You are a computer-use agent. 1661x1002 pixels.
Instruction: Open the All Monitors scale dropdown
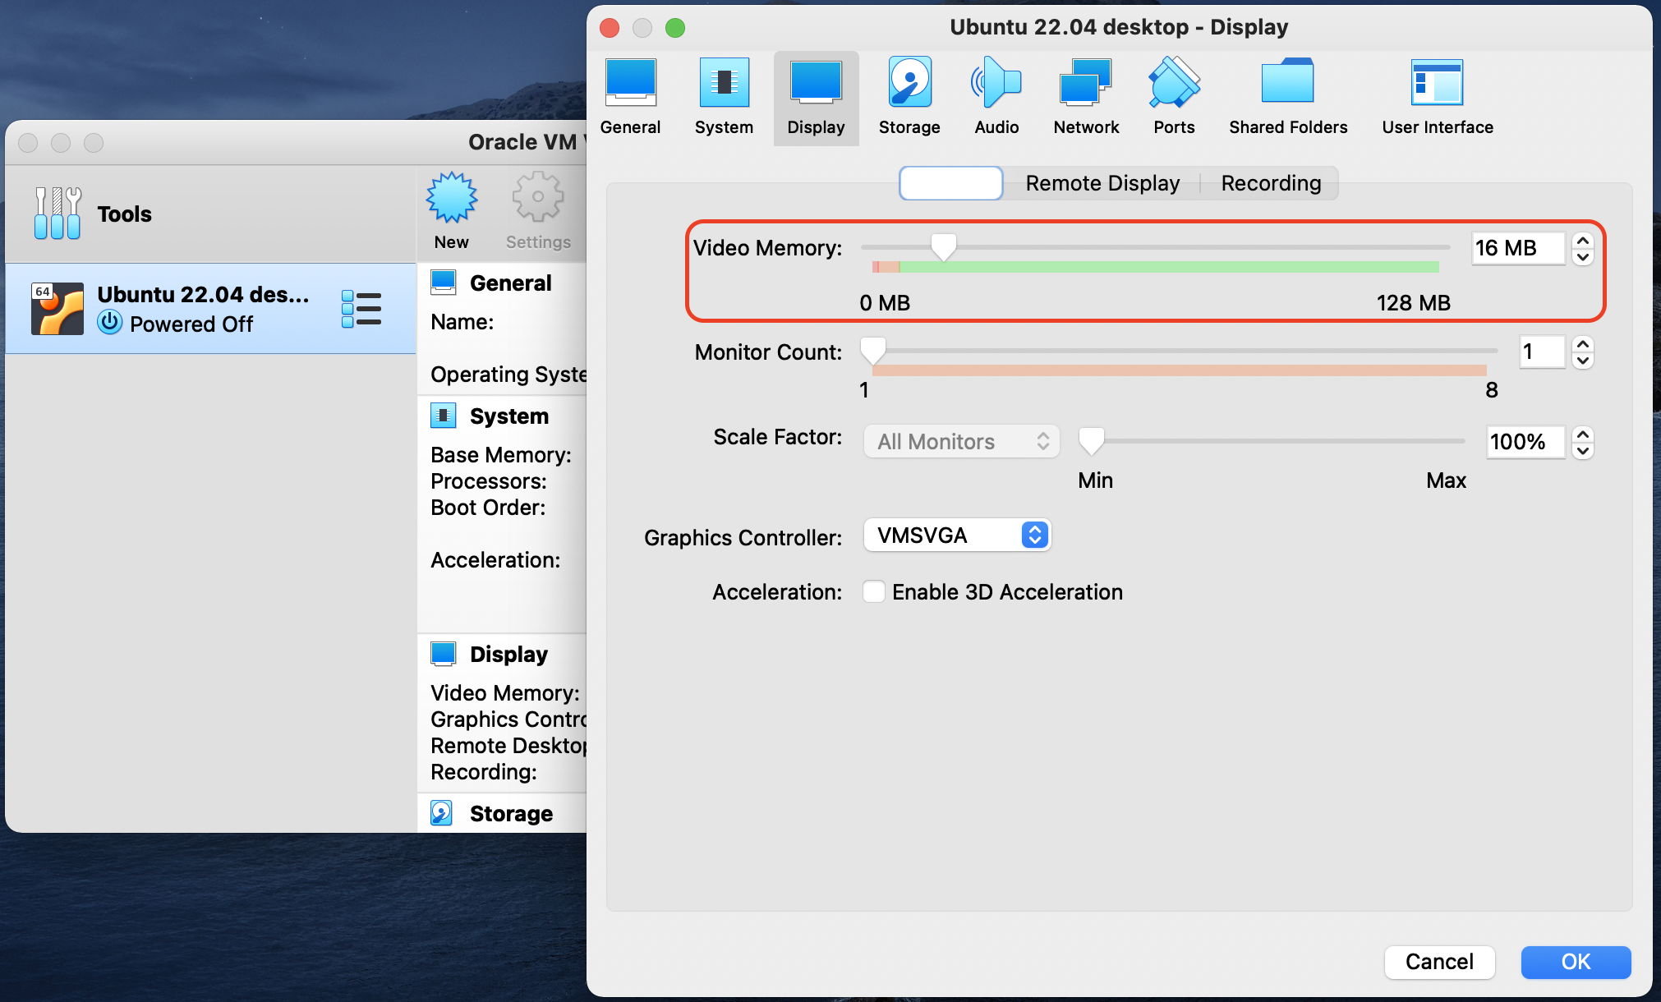(961, 442)
